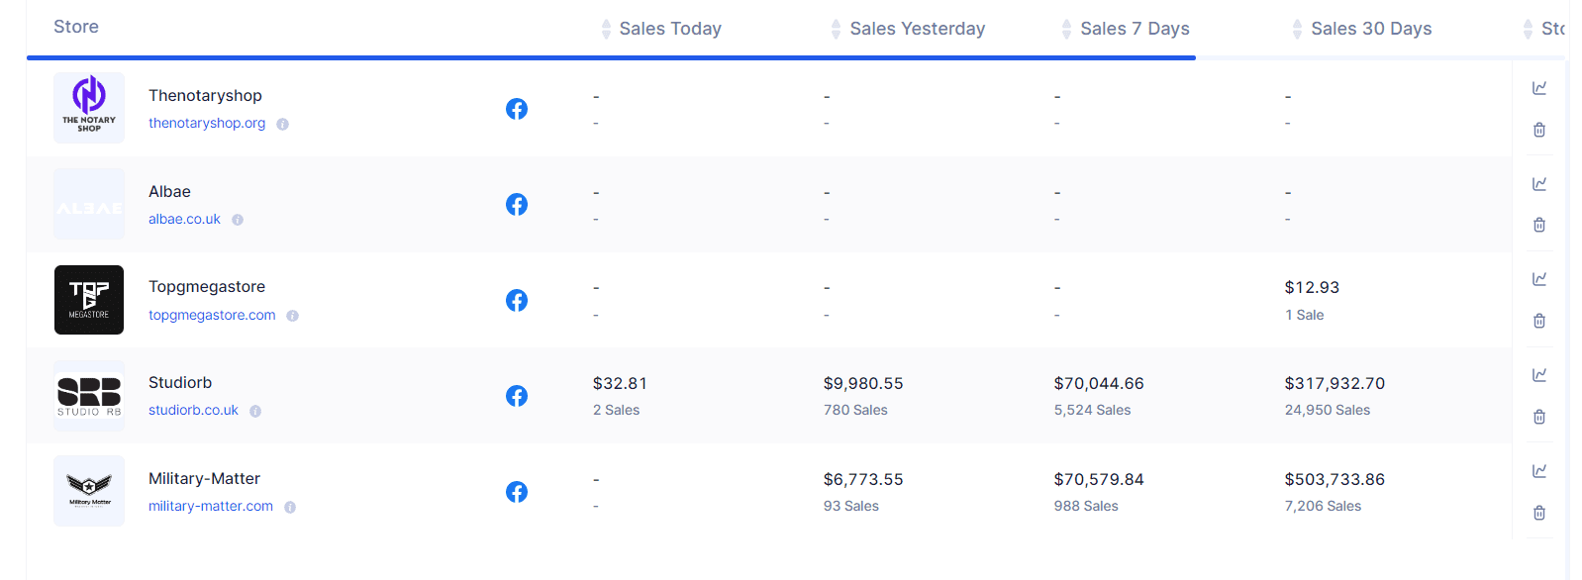Click the info icon beside thenotaryshop.org

tap(282, 125)
